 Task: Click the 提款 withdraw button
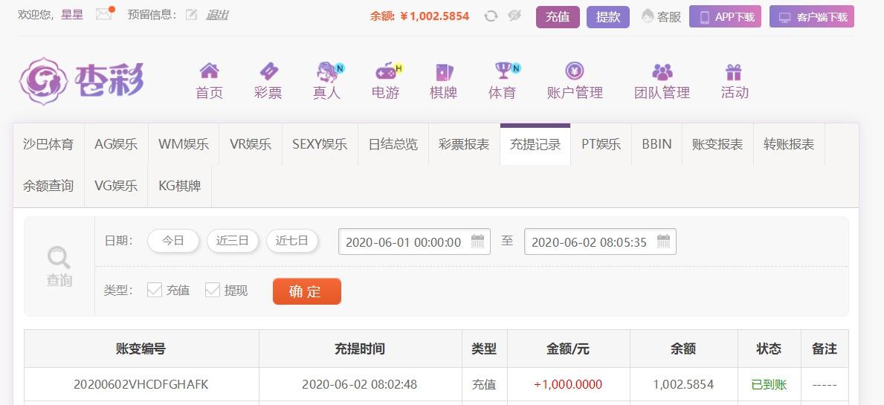pos(607,17)
